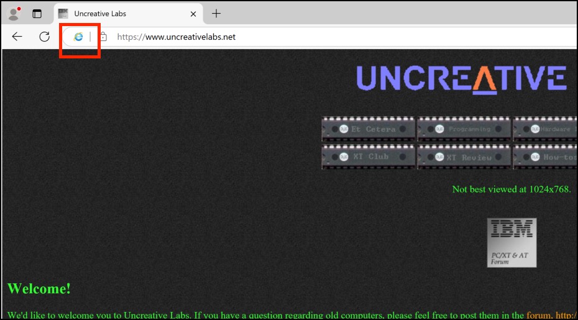Click the IBM PC/XT & AT Forum image
578x320 pixels.
coord(511,242)
